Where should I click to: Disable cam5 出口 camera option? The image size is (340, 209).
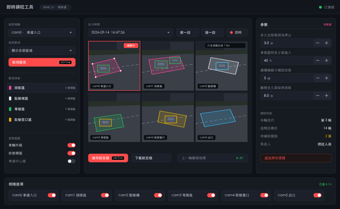click(317, 195)
